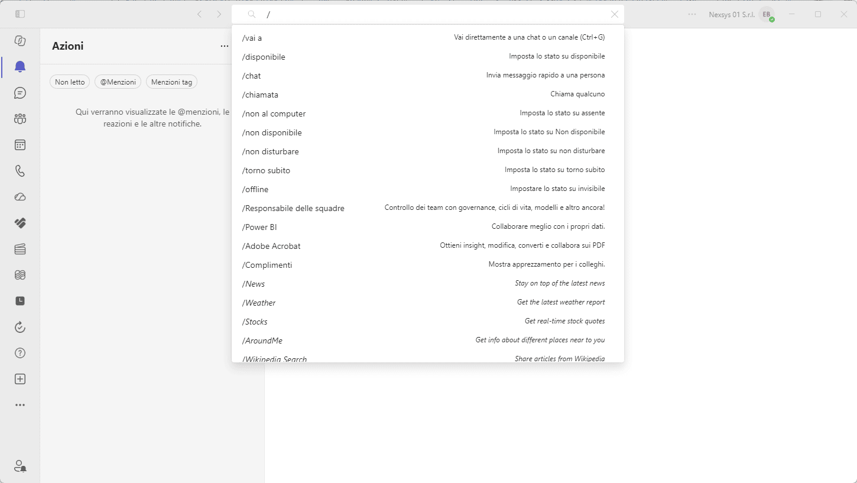This screenshot has height=483, width=857.
Task: Open the Azioni panel more options
Action: tap(225, 46)
